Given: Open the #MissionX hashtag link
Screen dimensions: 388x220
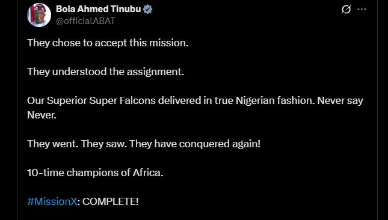Looking at the screenshot, I should [52, 201].
